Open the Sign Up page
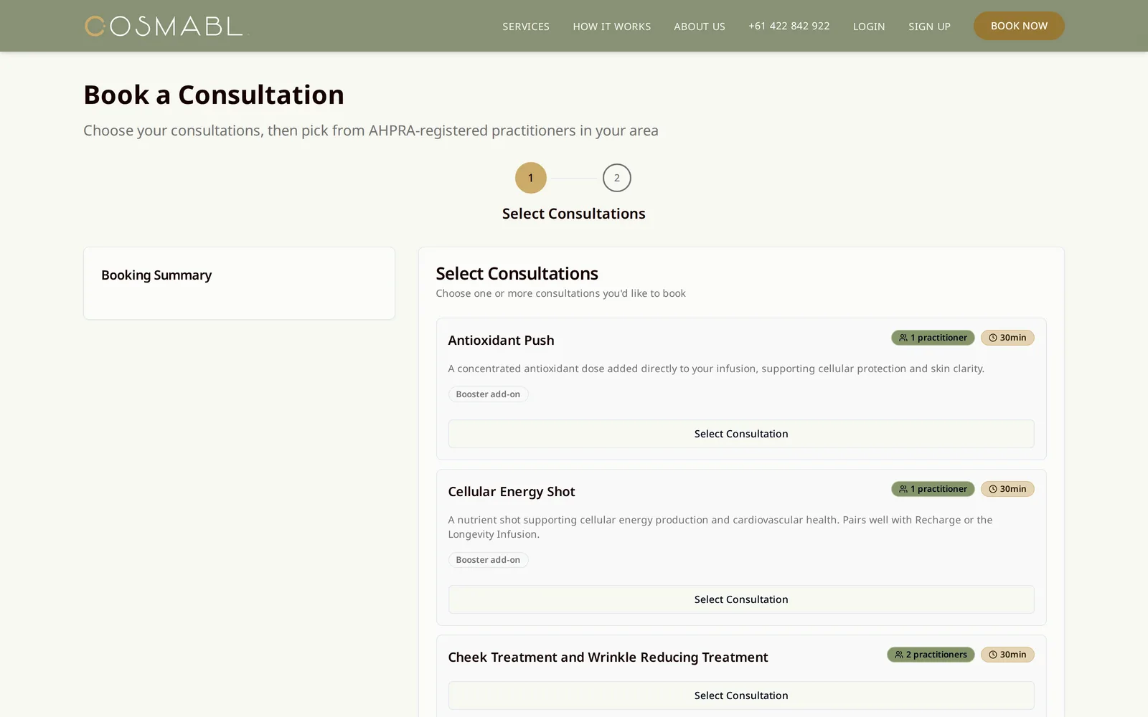Image resolution: width=1148 pixels, height=717 pixels. coord(929,27)
